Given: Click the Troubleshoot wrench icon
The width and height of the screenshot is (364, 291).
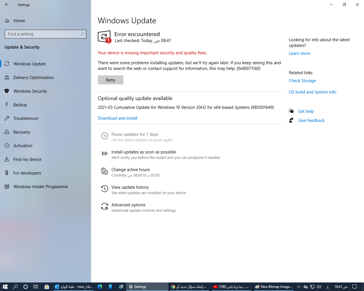Looking at the screenshot, I should click(7, 118).
